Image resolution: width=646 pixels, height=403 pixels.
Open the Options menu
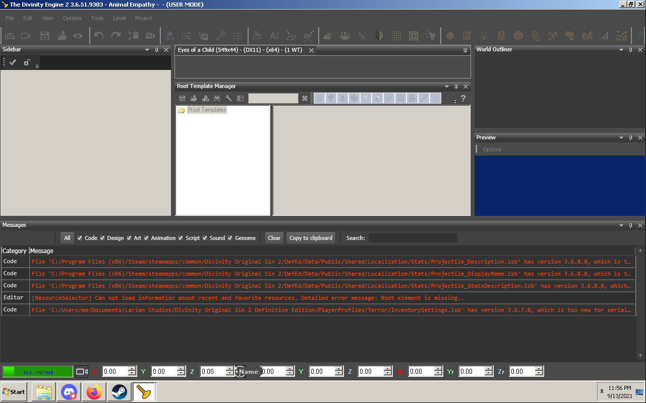[x=72, y=18]
